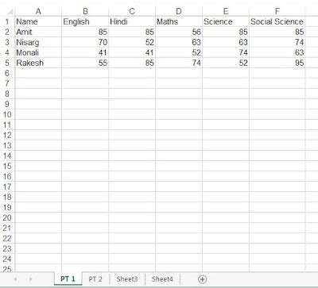The height and width of the screenshot is (288, 318).
Task: Click the Name header cell
Action: pyautogui.click(x=38, y=21)
